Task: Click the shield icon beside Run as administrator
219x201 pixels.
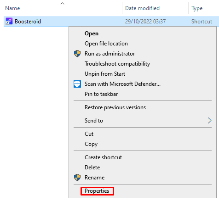Action: coord(77,54)
